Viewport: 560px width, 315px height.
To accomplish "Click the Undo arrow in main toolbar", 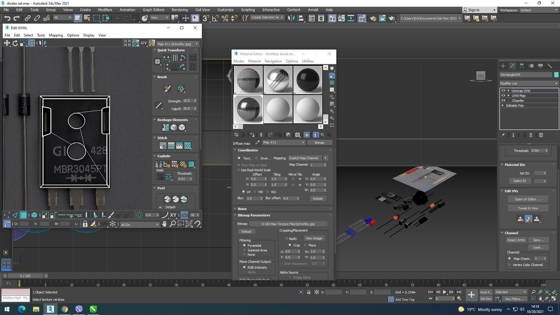I will [x=7, y=18].
